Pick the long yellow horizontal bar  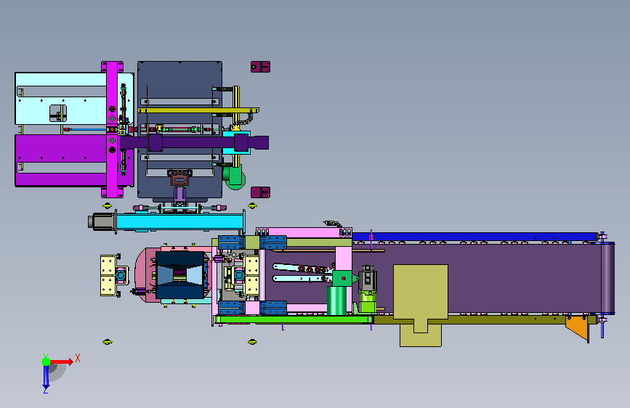click(x=198, y=110)
